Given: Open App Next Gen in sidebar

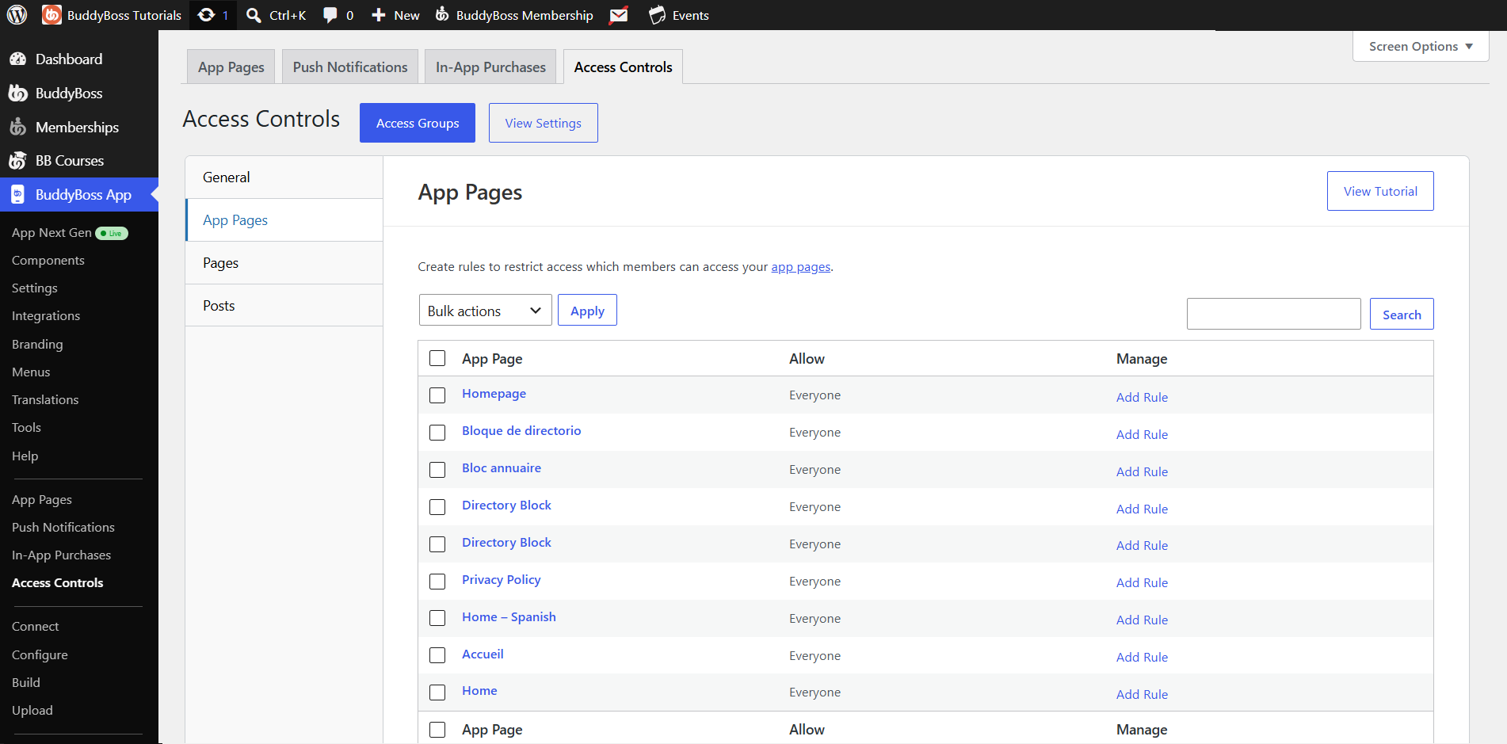Looking at the screenshot, I should [x=52, y=233].
